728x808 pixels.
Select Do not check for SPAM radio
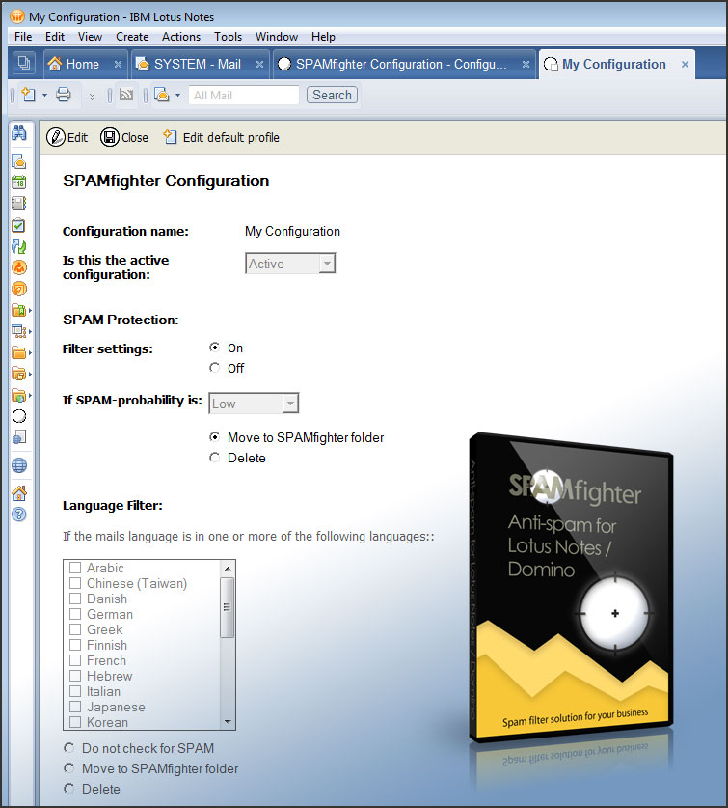tap(69, 748)
